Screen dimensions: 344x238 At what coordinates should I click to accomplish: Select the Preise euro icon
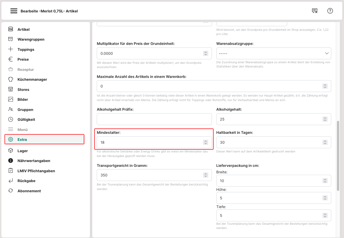11,59
